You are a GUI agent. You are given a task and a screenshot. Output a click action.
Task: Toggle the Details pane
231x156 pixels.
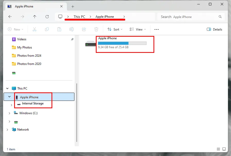[x=214, y=29]
